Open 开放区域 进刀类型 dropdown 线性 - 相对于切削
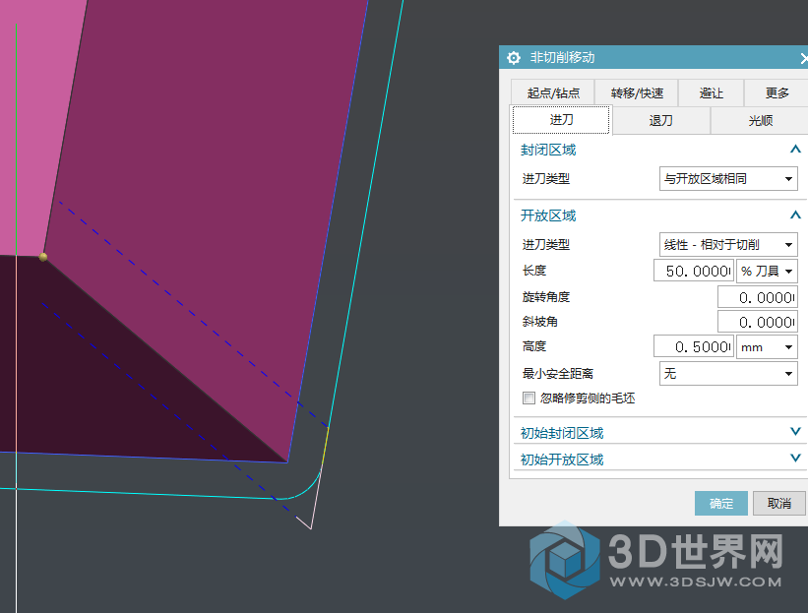808x613 pixels. (x=728, y=245)
